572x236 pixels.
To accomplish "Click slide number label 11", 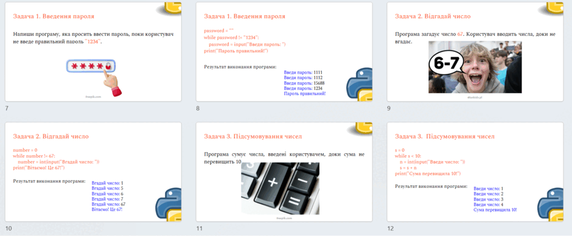I will [199, 228].
